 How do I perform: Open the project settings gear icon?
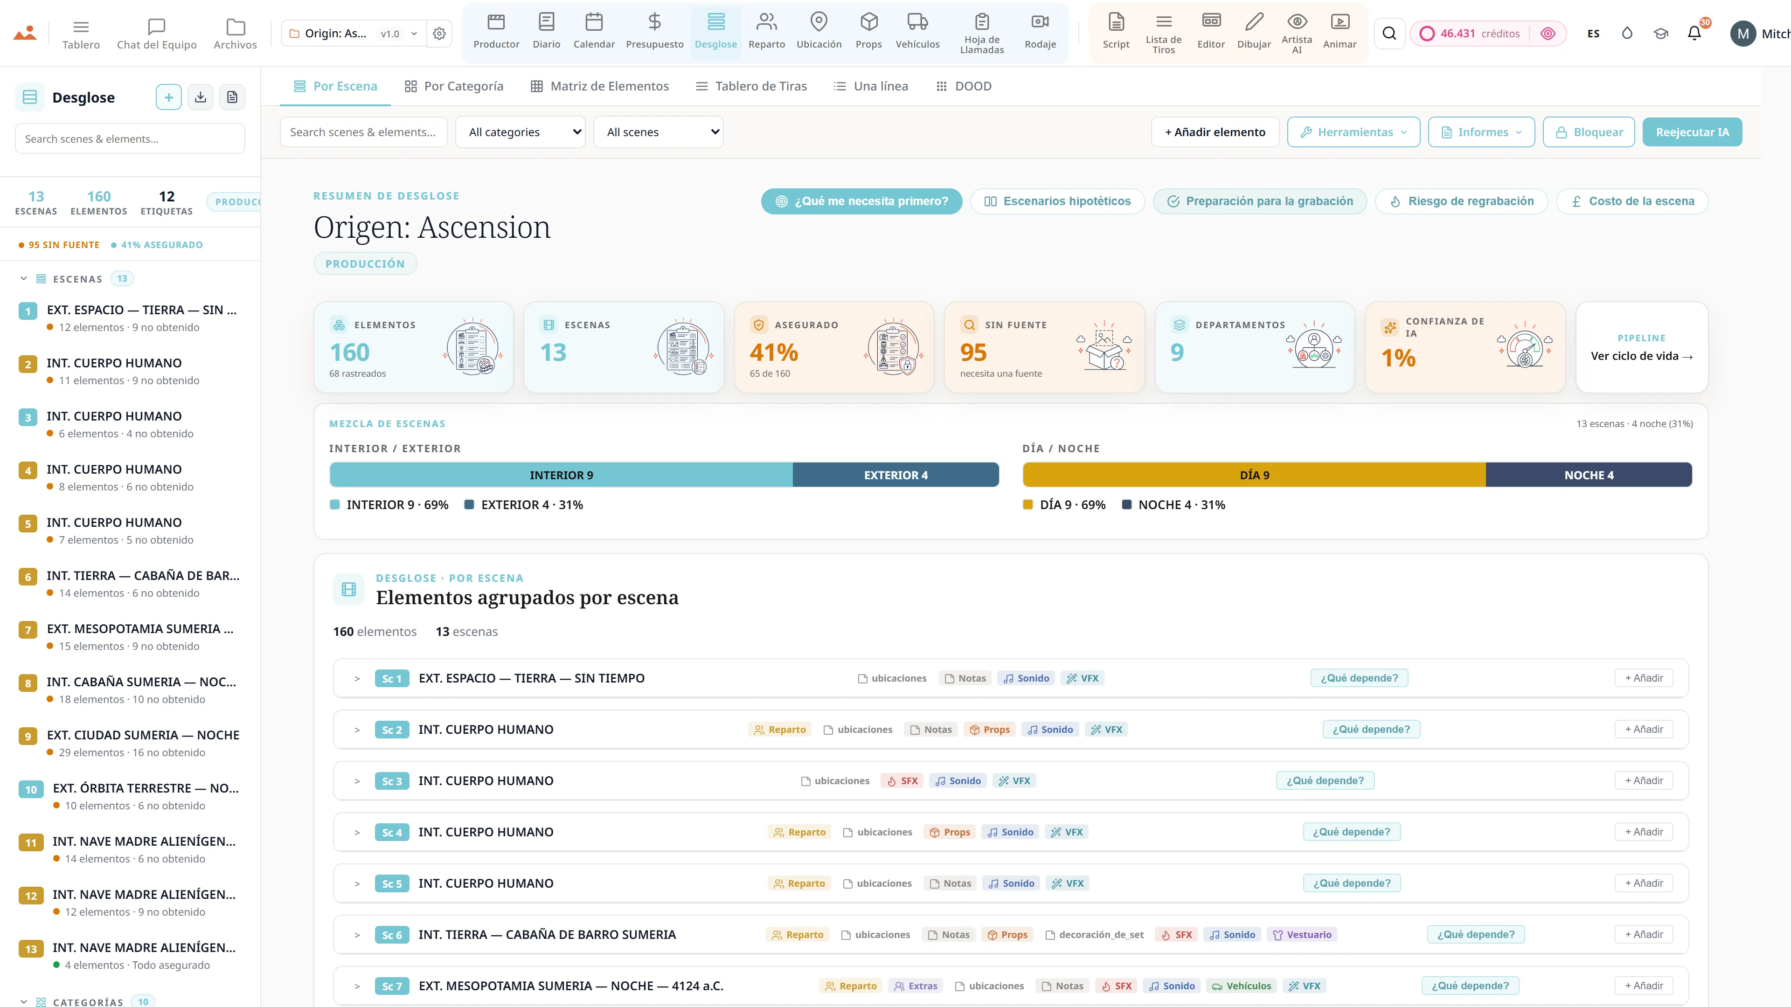click(x=439, y=34)
